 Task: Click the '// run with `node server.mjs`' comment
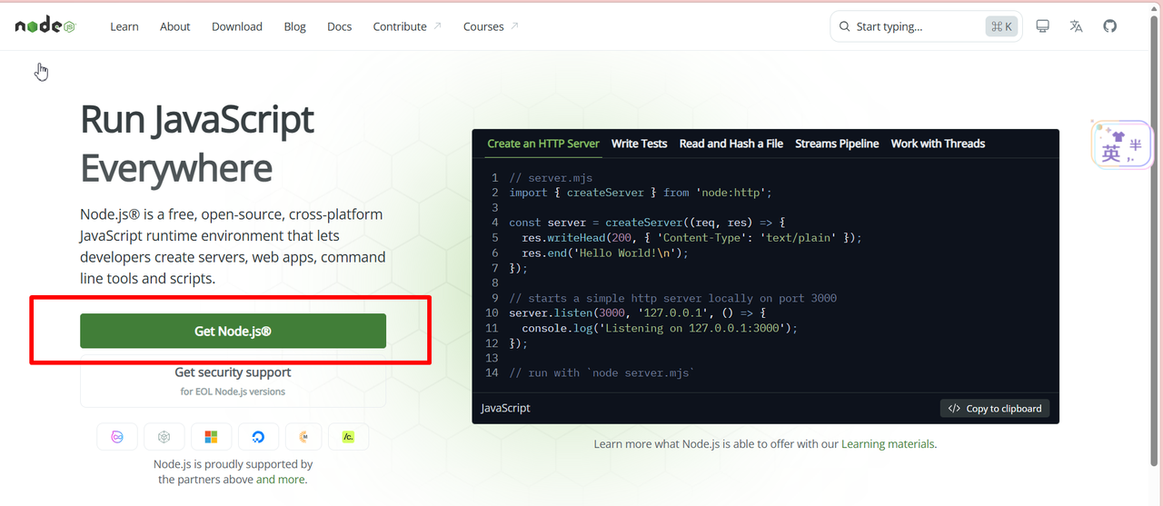tap(601, 372)
